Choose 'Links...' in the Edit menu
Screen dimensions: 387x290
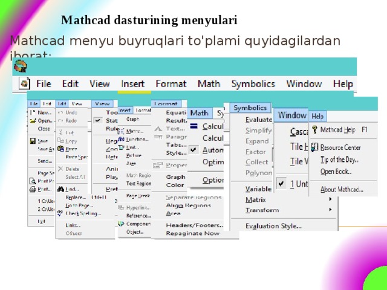[73, 225]
